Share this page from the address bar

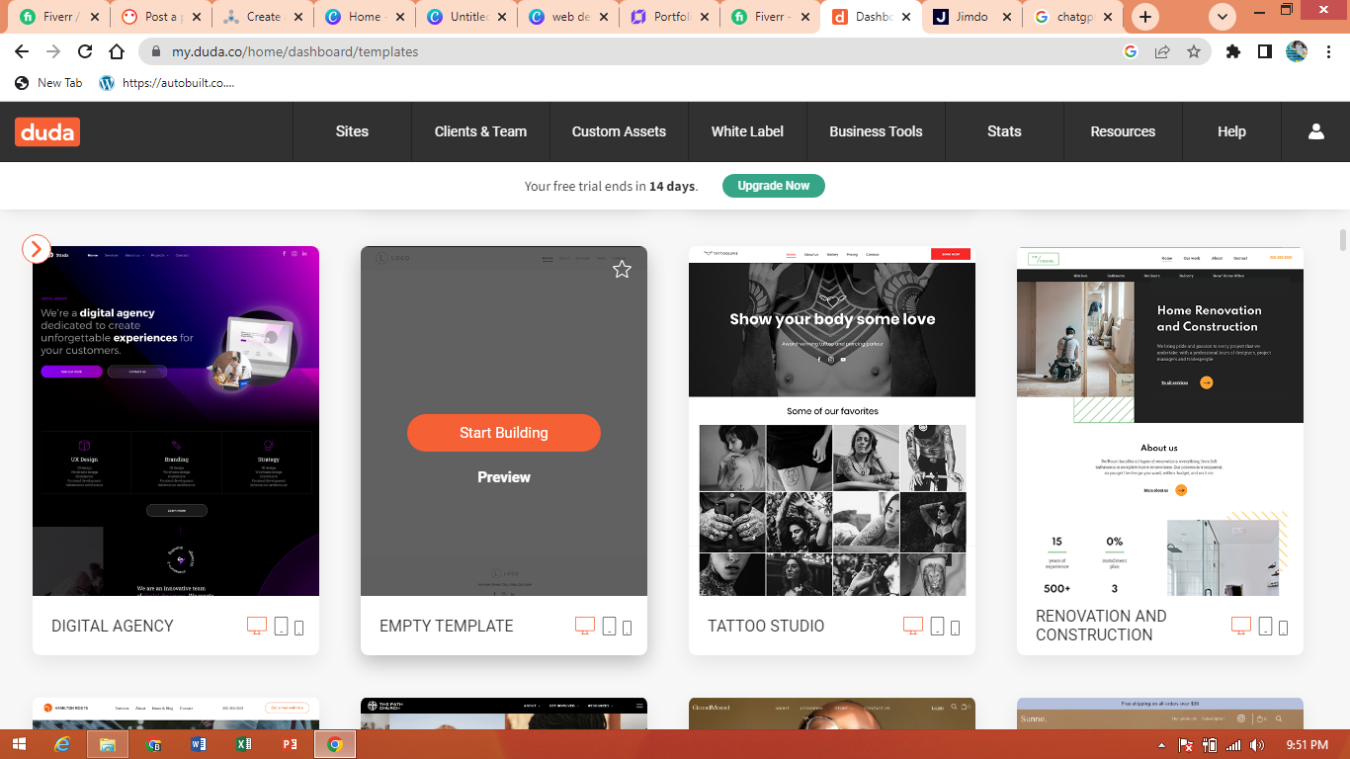pos(1162,51)
